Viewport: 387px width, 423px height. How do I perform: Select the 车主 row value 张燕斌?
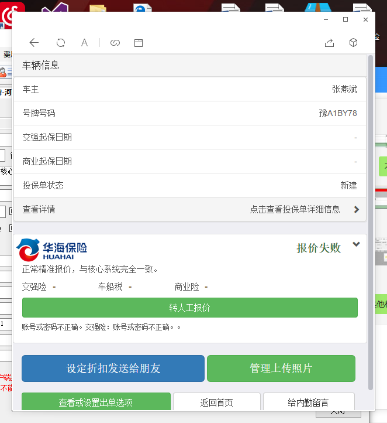click(344, 89)
